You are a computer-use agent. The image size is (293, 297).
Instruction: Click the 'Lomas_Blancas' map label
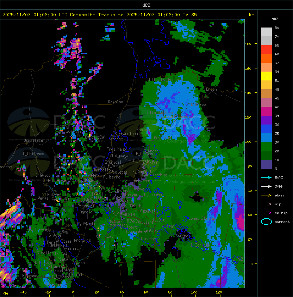pyautogui.click(x=202, y=218)
